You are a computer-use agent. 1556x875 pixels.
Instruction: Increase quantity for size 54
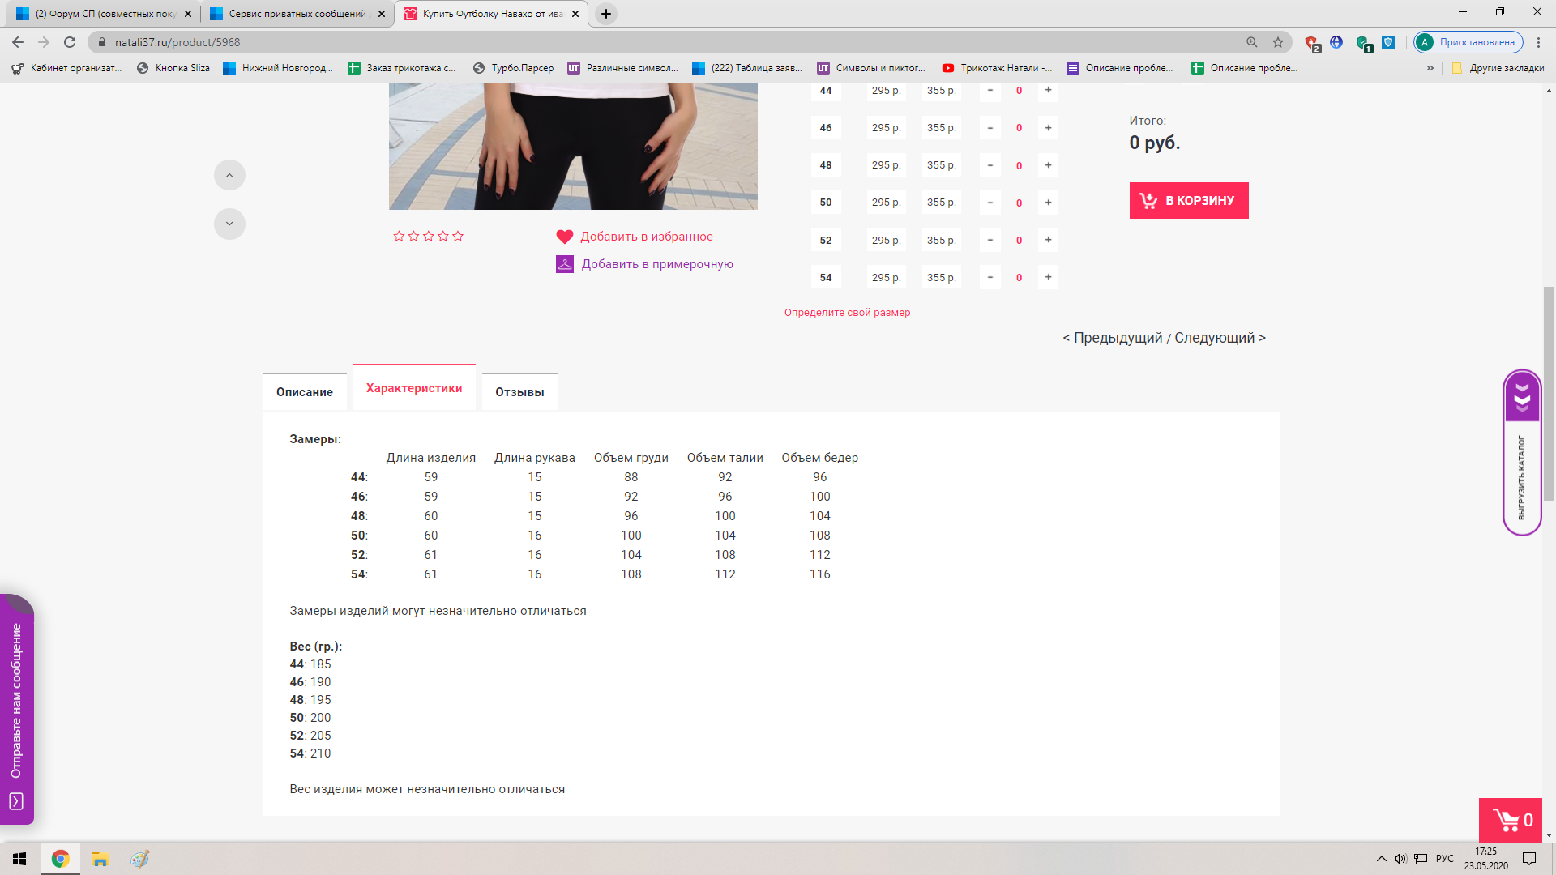[1048, 277]
